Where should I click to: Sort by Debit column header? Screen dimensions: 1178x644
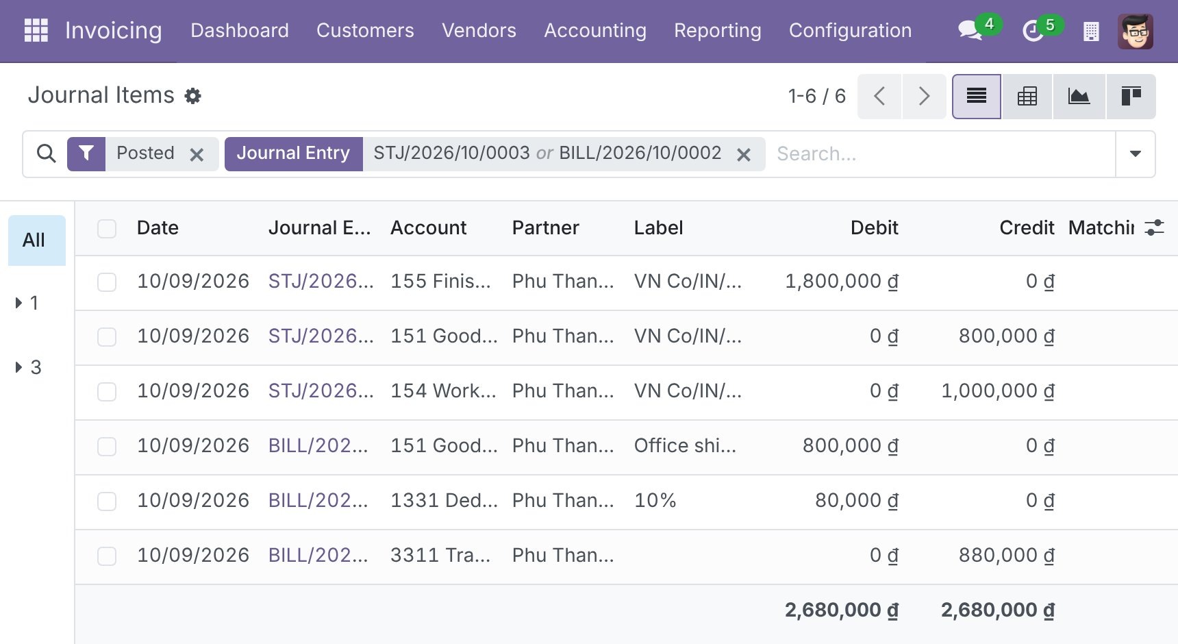(874, 227)
